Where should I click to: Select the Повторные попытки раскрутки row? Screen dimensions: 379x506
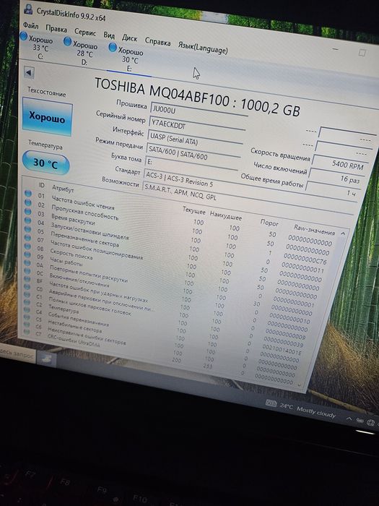point(169,286)
